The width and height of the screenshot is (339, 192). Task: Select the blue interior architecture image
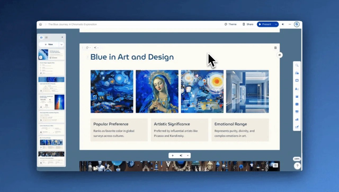247,91
